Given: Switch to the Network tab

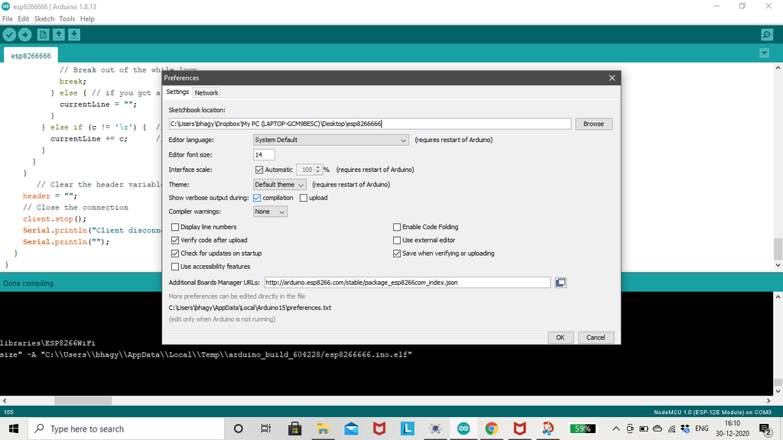Looking at the screenshot, I should [x=206, y=92].
